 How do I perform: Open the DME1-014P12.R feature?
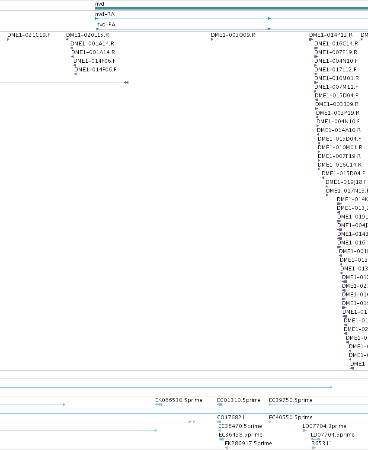pos(331,35)
